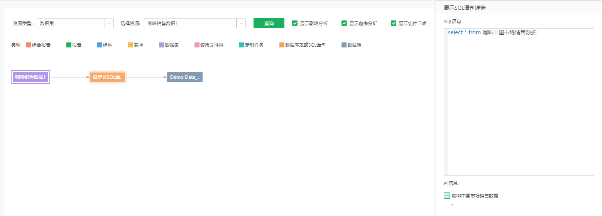This screenshot has width=602, height=216.
Task: Click the 组合报告 legend color square
Action: tap(29, 45)
